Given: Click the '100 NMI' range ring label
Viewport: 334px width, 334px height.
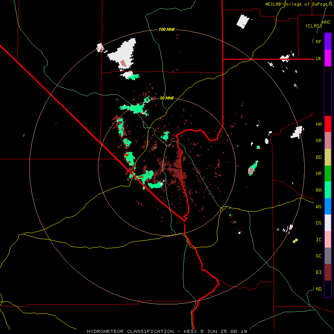Looking at the screenshot, I should (167, 29).
